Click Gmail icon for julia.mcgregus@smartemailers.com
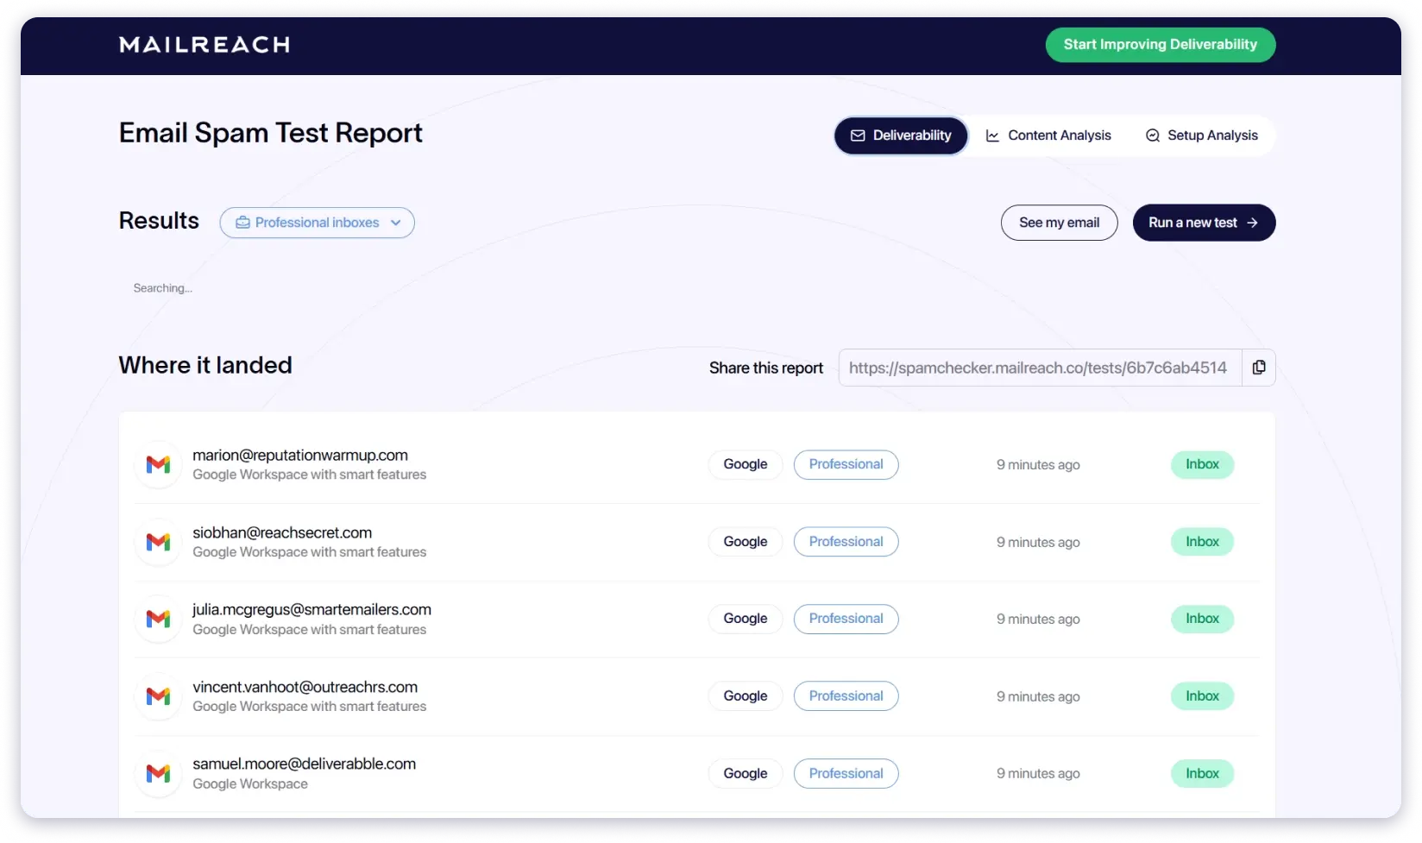The width and height of the screenshot is (1422, 843). (x=158, y=620)
